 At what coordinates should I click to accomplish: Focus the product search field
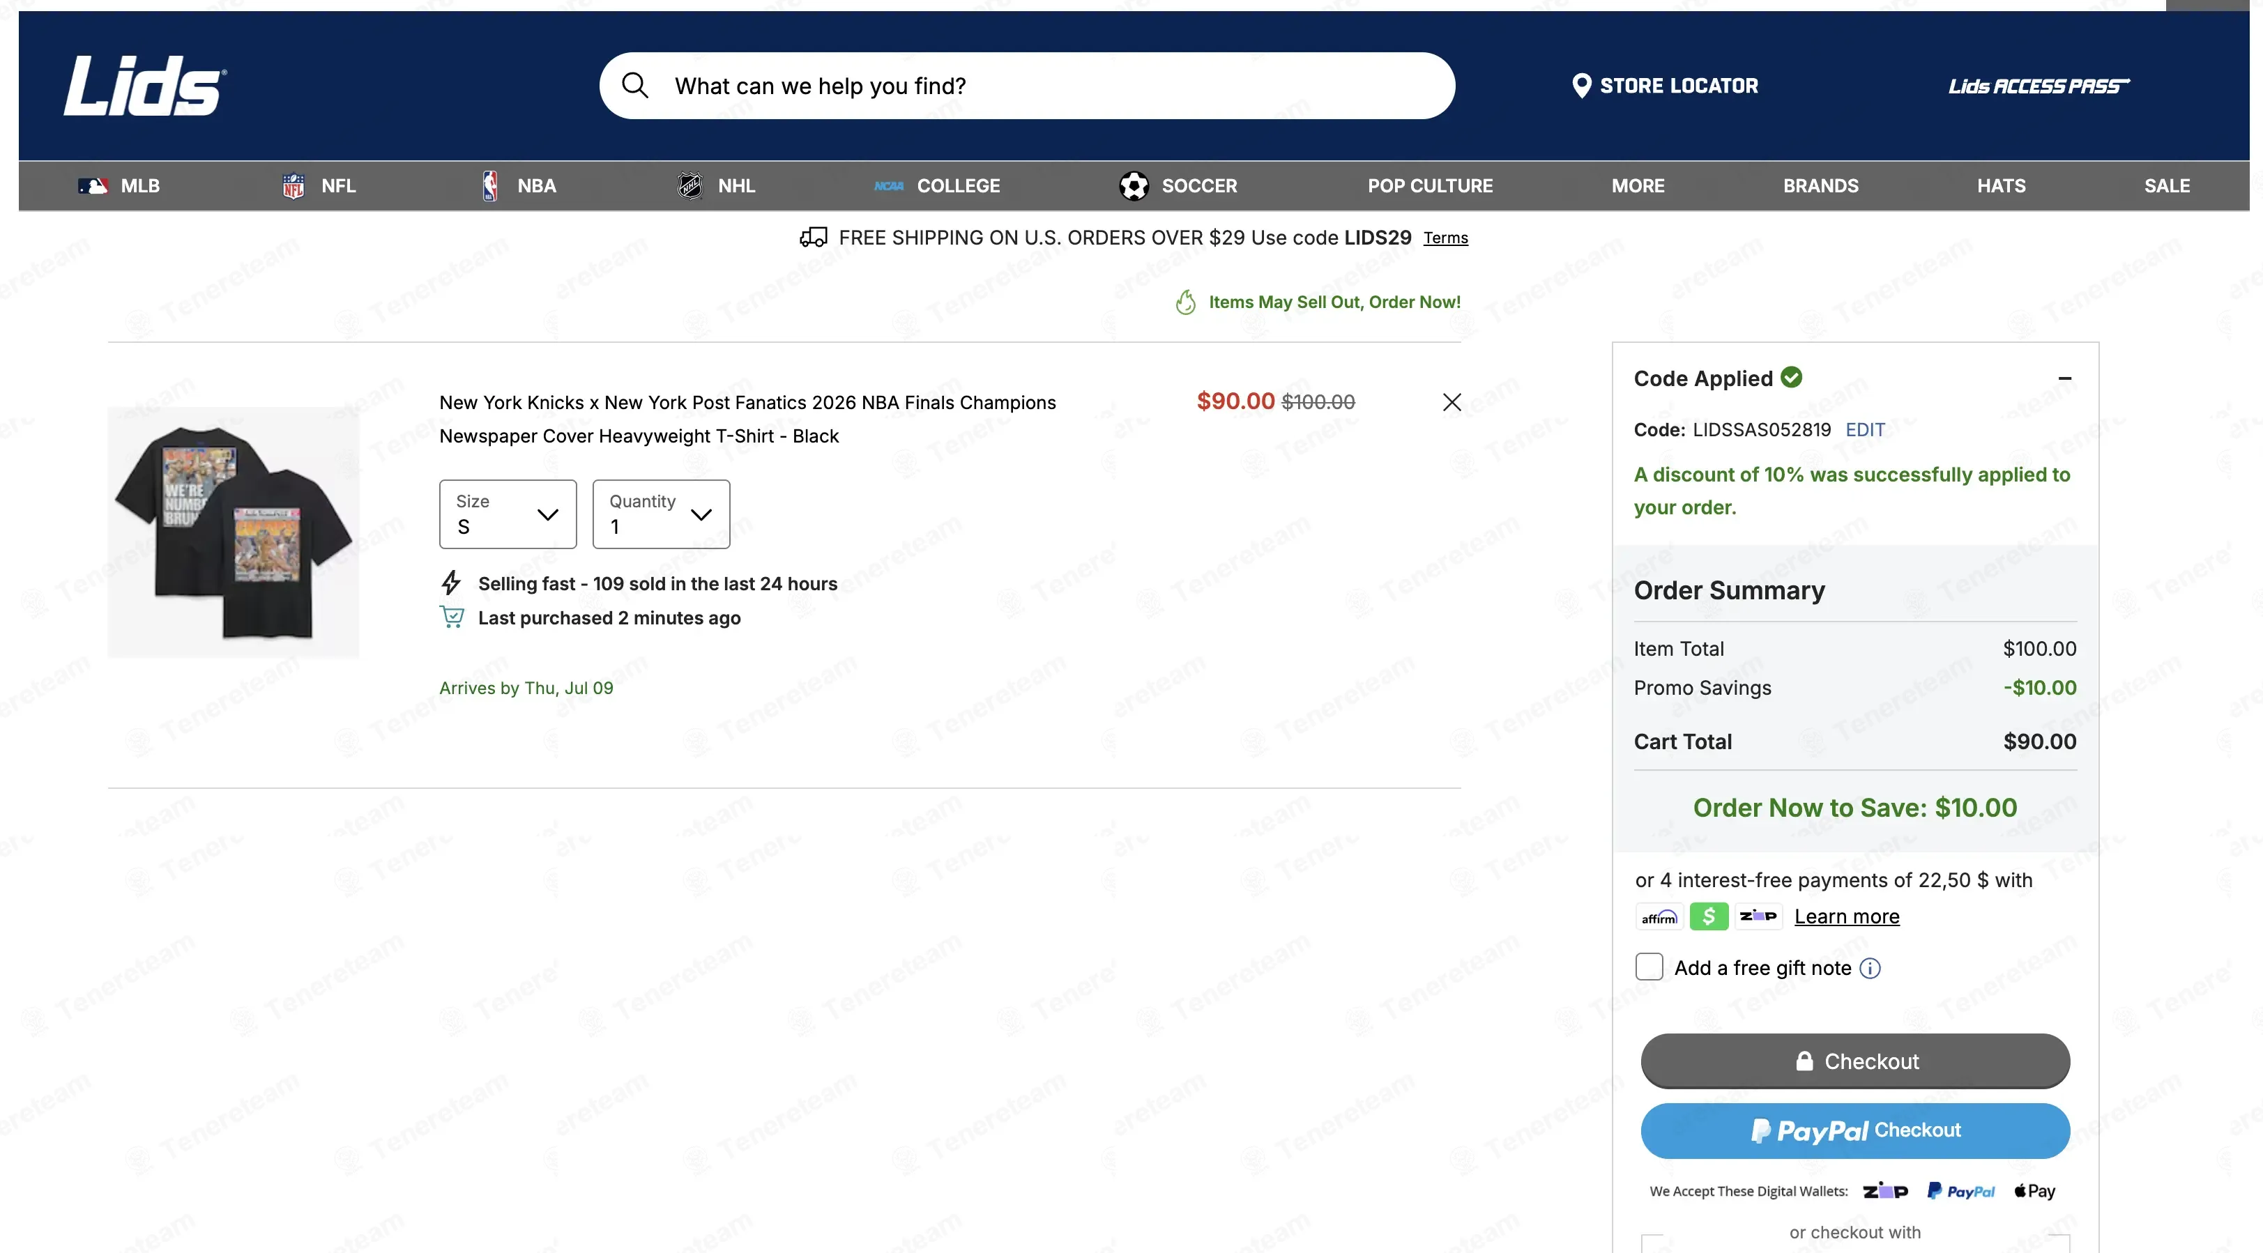(x=1026, y=85)
